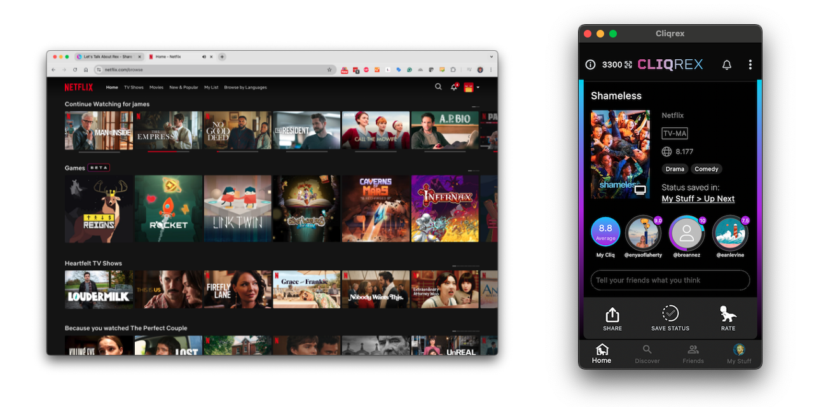The width and height of the screenshot is (814, 407).
Task: Open Netflix search magnifier icon
Action: pyautogui.click(x=438, y=86)
